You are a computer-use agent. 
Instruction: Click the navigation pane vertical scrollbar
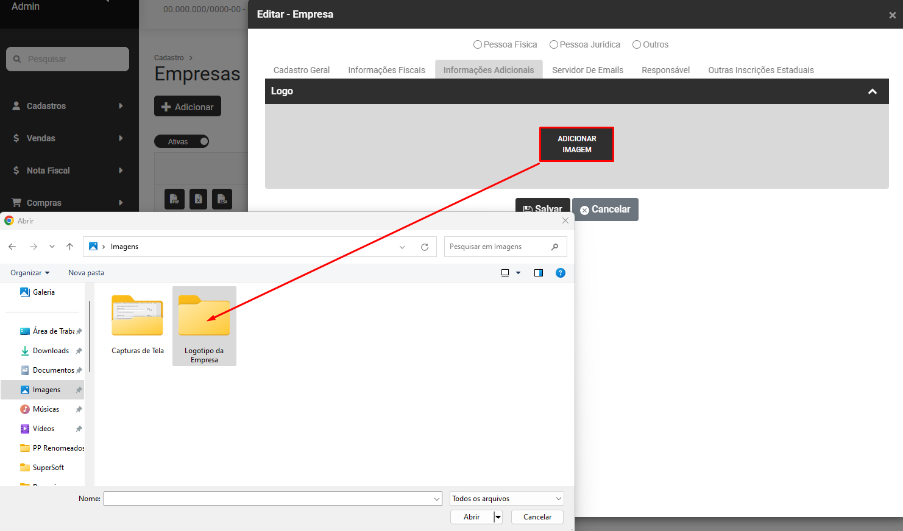coord(90,336)
